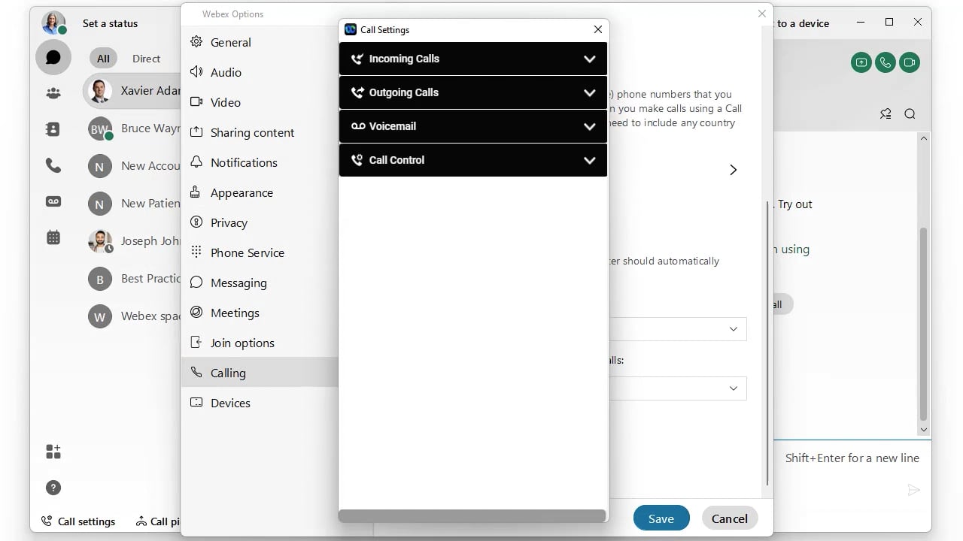Click Set a status
The width and height of the screenshot is (963, 541).
(110, 23)
